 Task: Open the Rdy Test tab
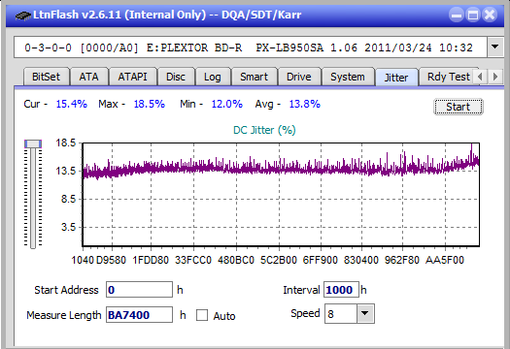click(x=448, y=77)
